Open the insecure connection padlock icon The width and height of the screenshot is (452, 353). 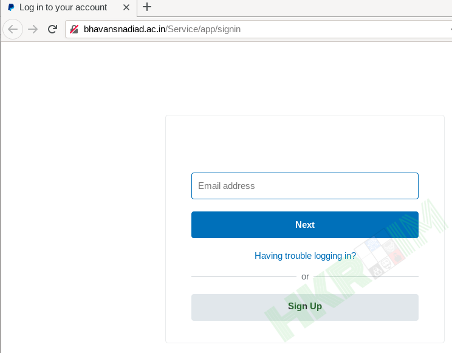pos(74,29)
